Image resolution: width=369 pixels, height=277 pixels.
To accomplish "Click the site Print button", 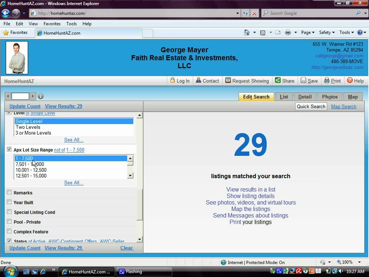I will [x=332, y=81].
